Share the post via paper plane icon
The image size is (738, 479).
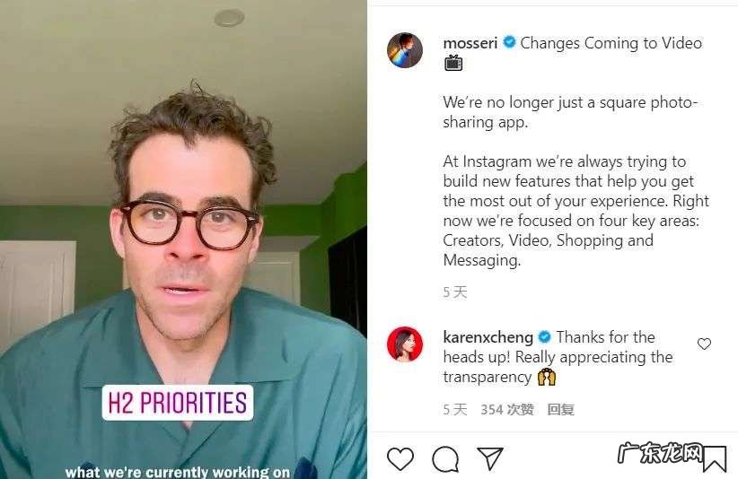click(490, 457)
